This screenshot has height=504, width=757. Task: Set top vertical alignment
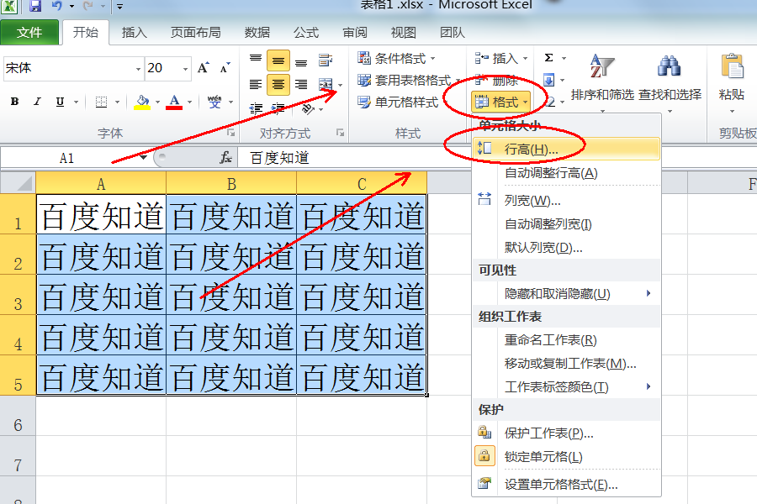coord(256,60)
